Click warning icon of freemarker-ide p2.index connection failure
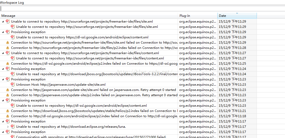The width and height of the screenshot is (285, 138). (x=7, y=48)
